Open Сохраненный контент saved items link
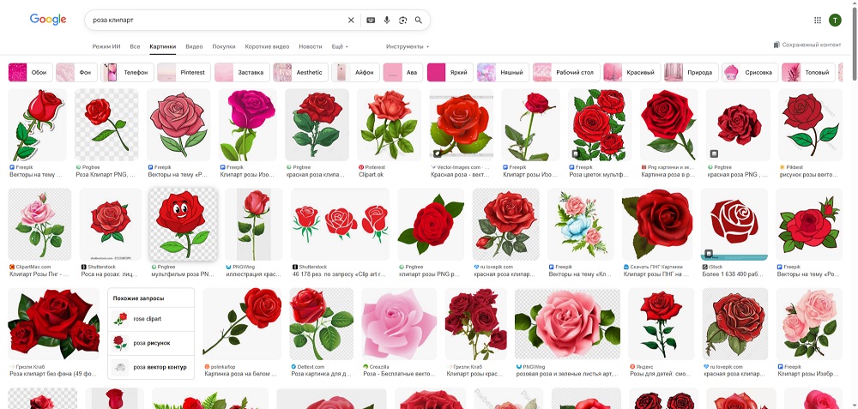The height and width of the screenshot is (409, 858). click(807, 45)
